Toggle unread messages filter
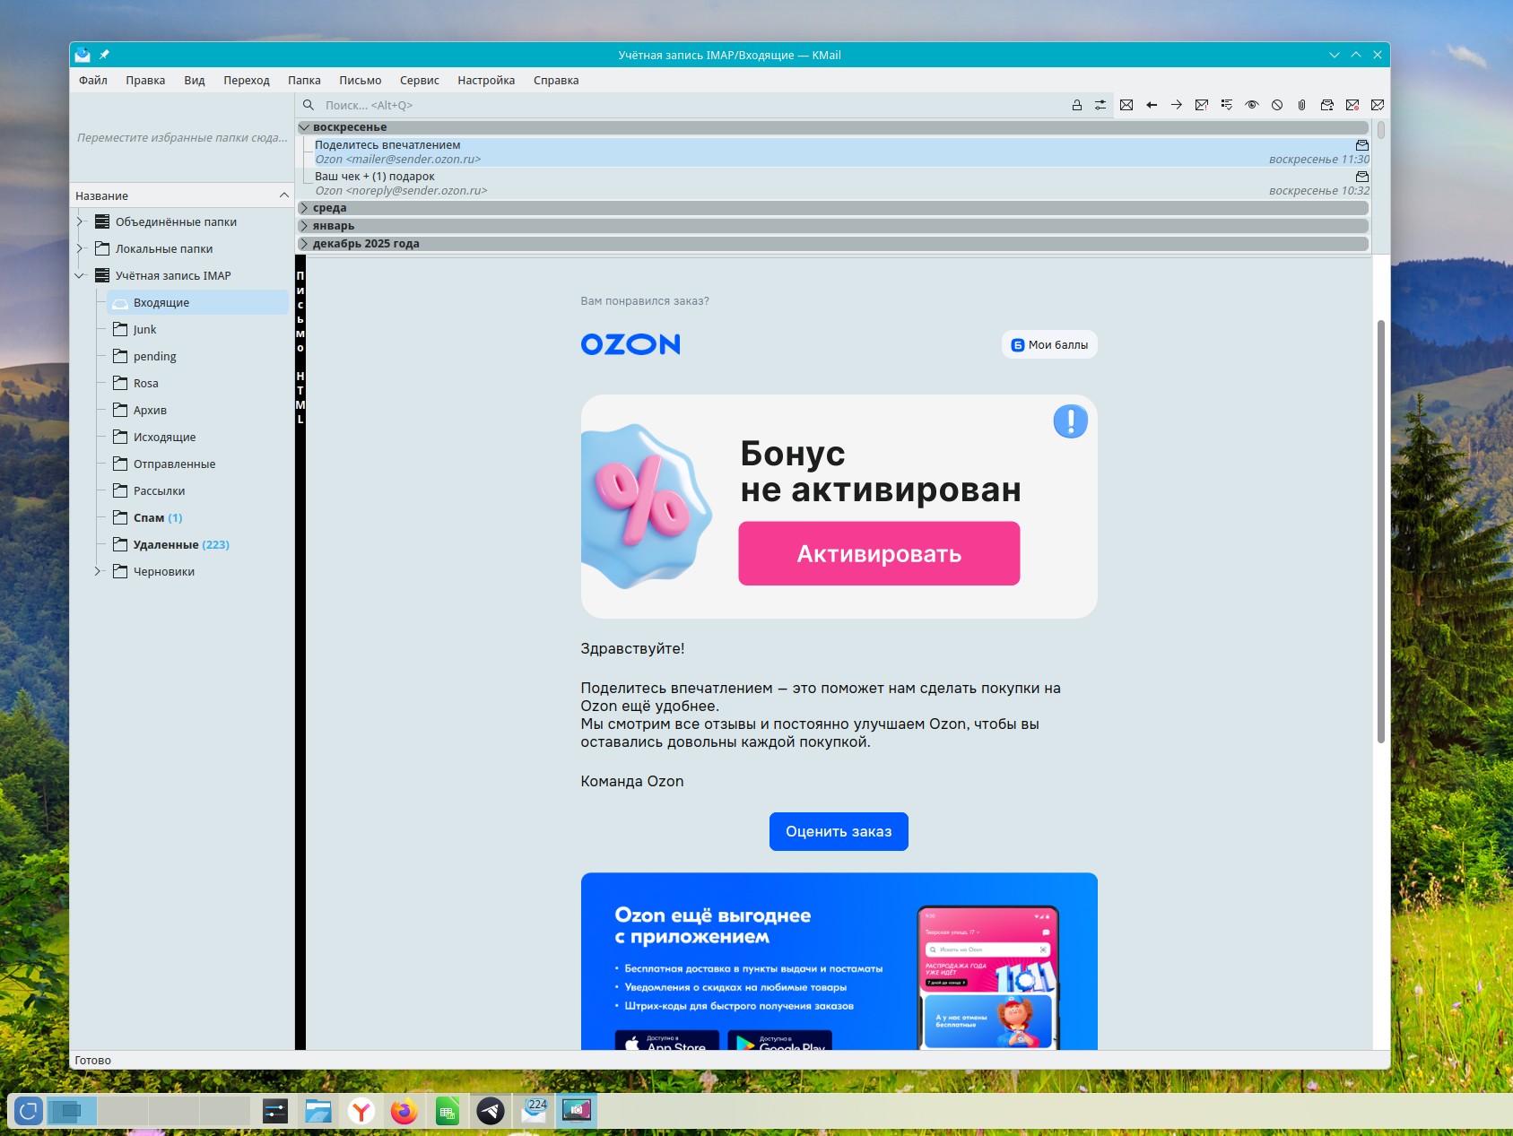Viewport: 1513px width, 1136px height. pos(1126,105)
